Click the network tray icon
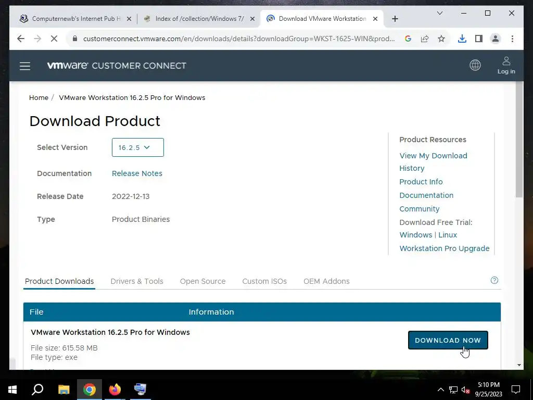Viewport: 533px width, 400px height. pos(453,390)
